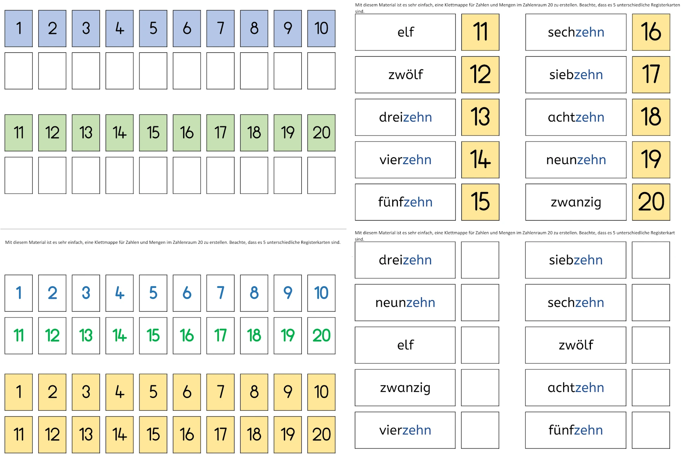Click the empty box below blue-background card 1
The height and width of the screenshot is (459, 684).
point(19,71)
